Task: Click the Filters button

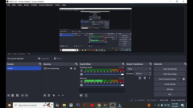Action: (x=58, y=59)
